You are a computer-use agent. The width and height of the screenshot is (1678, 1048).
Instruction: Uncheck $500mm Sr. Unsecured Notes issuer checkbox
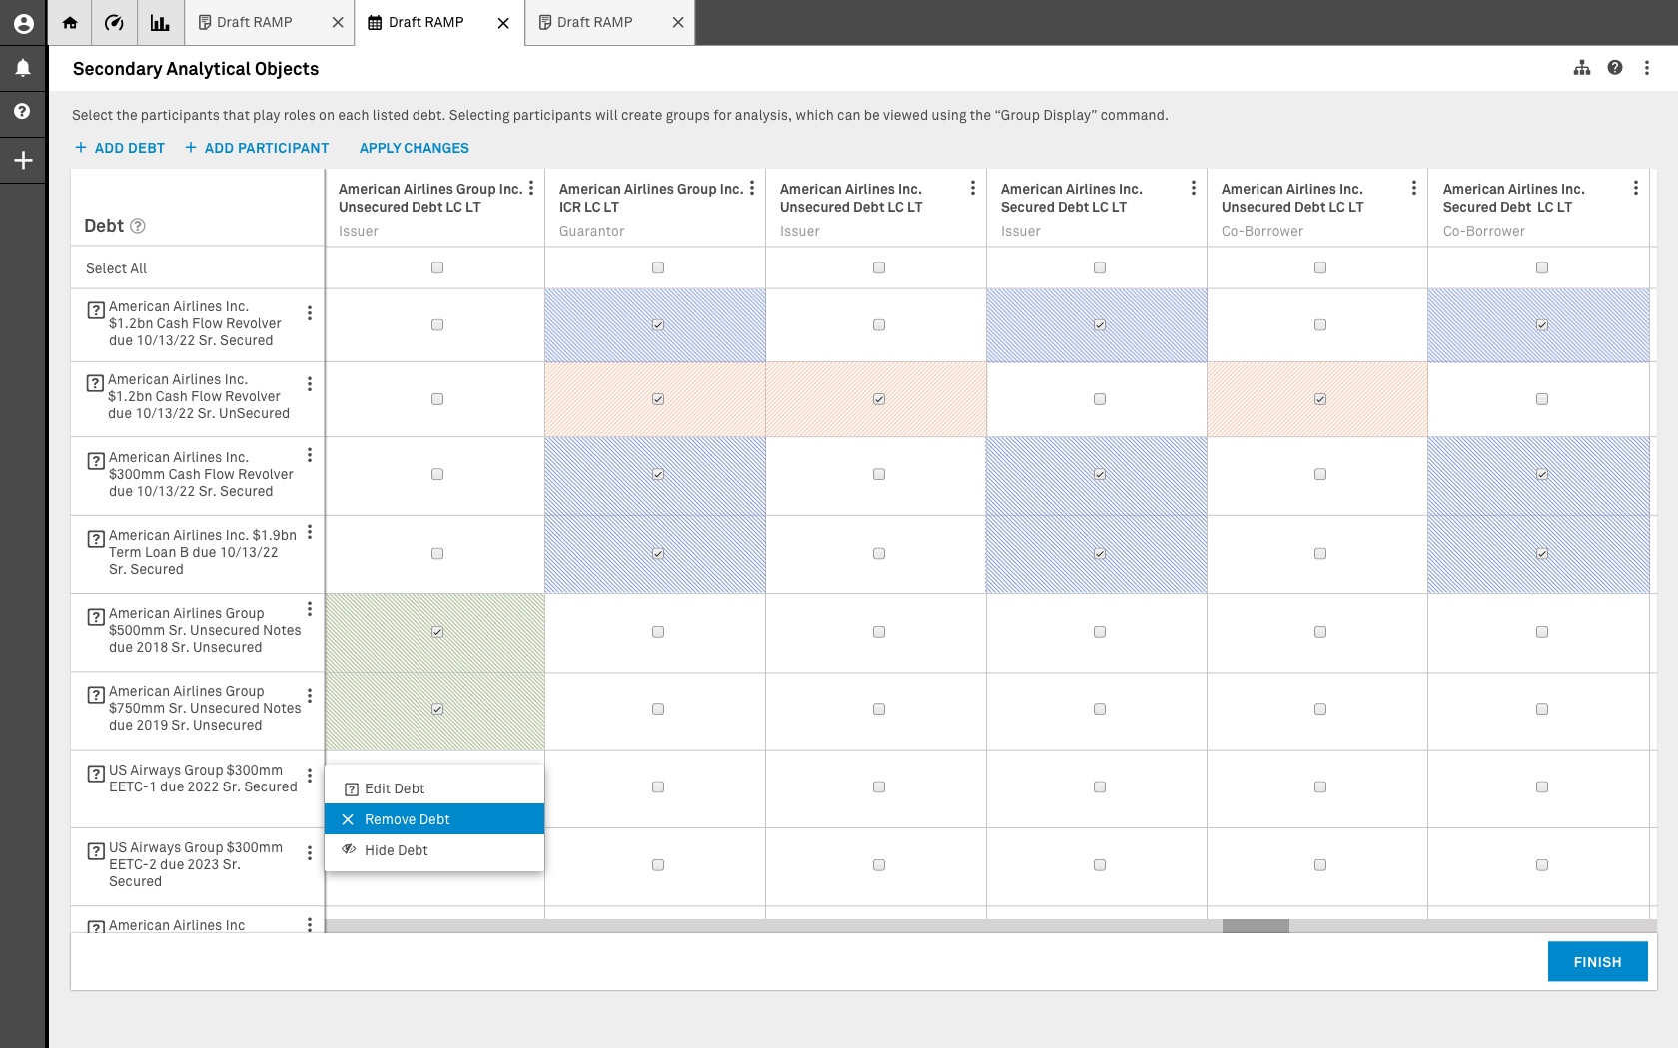[437, 632]
